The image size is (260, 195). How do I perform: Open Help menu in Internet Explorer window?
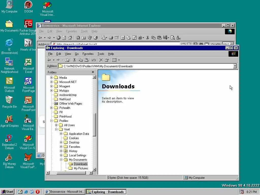[x=94, y=31]
